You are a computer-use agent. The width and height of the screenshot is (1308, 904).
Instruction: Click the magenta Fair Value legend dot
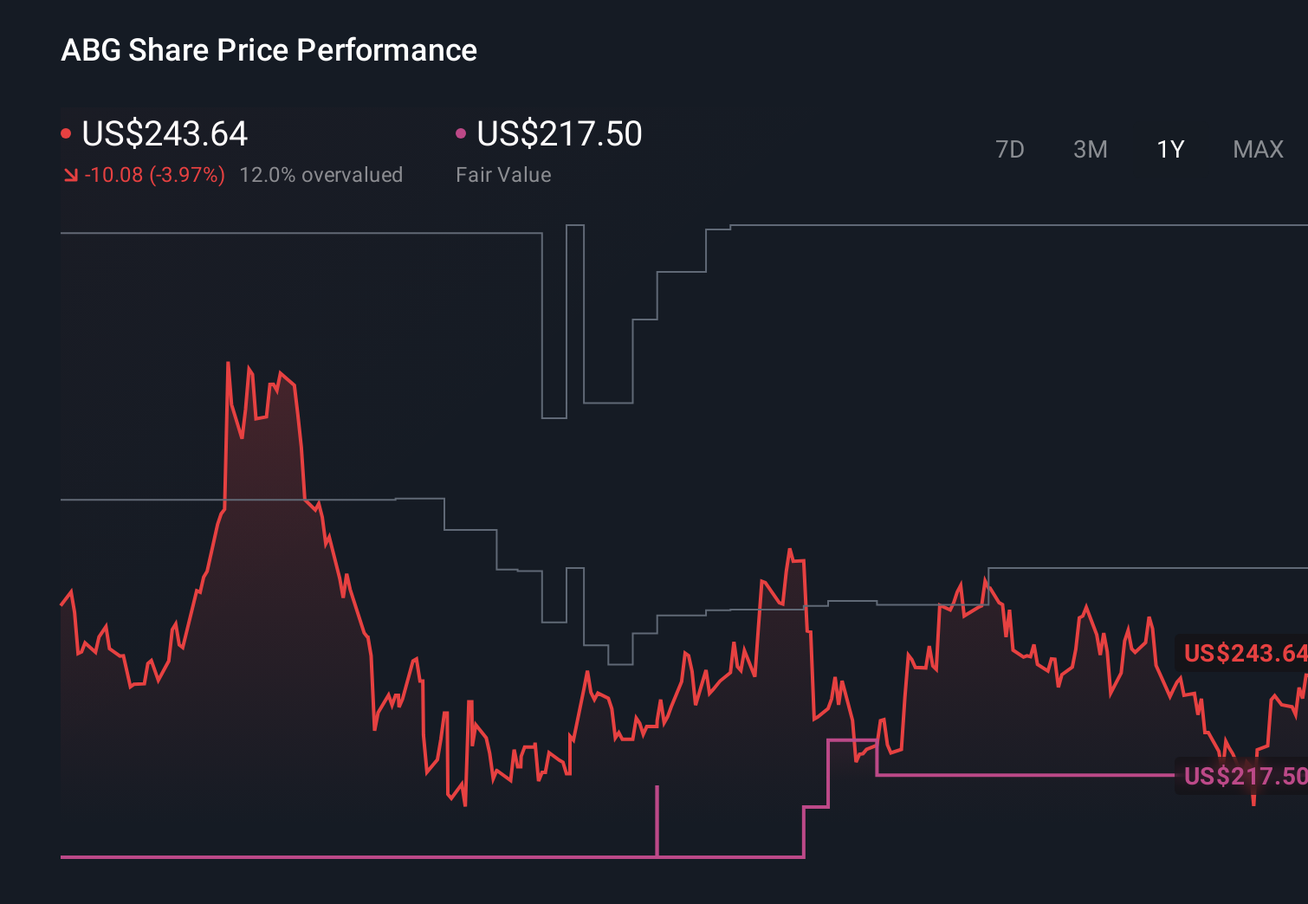click(462, 132)
